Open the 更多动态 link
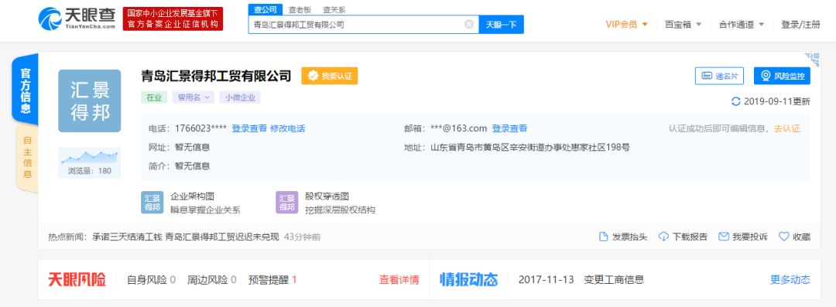836x307 pixels. tap(790, 279)
